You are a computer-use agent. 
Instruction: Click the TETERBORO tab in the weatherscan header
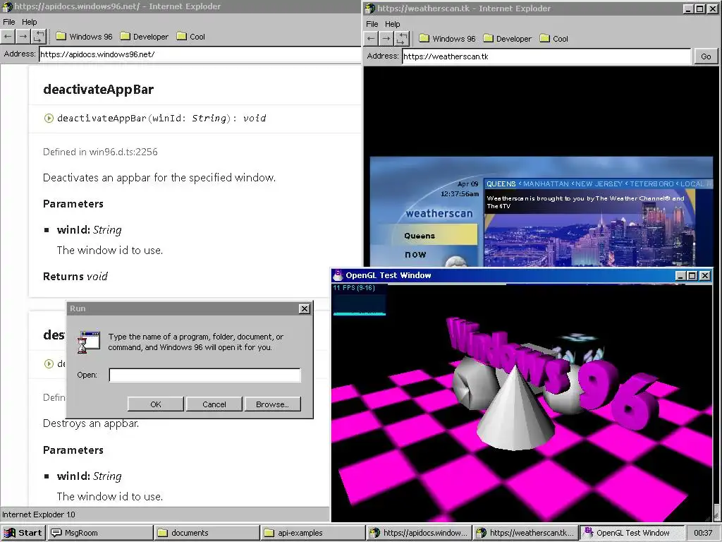point(651,184)
